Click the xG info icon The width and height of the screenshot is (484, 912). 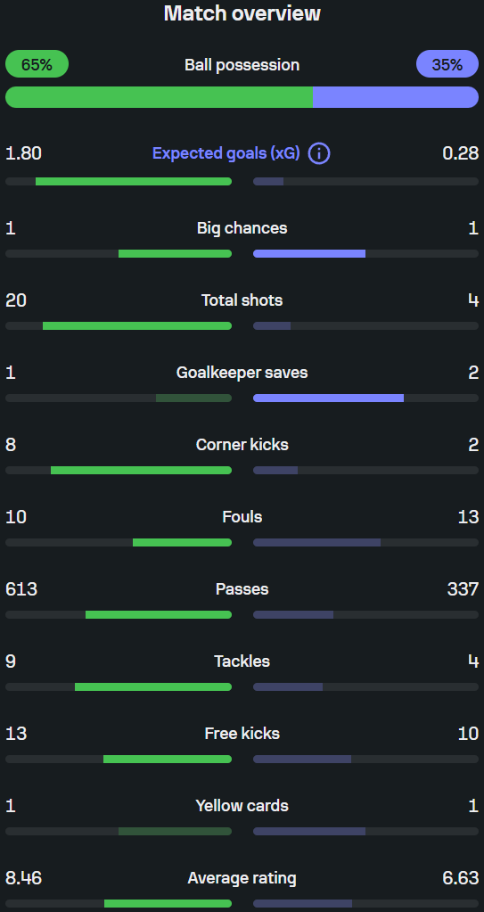(x=319, y=153)
